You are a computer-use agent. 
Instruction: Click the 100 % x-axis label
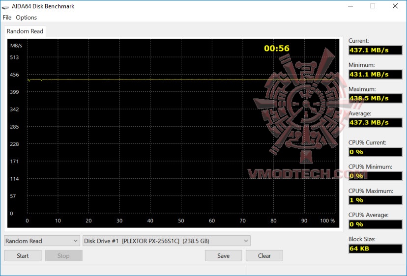pos(327,221)
